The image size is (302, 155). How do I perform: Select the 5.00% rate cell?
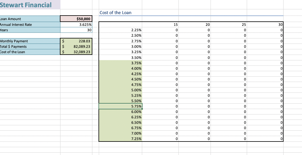click(121, 90)
